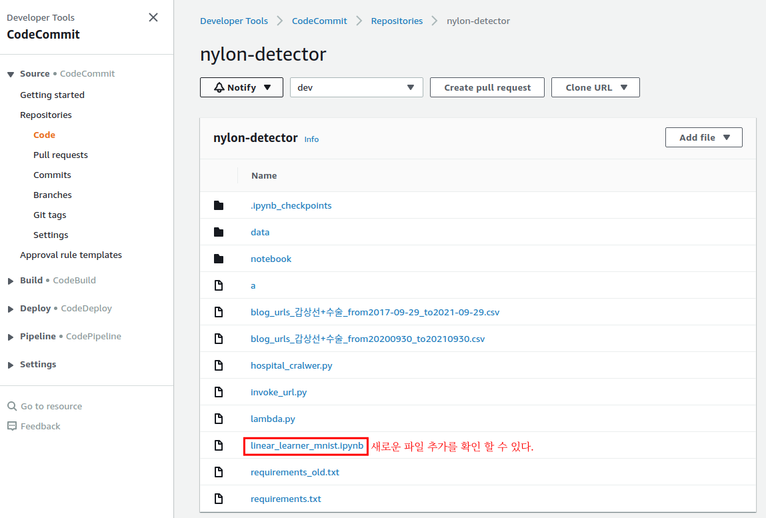766x518 pixels.
Task: Open the file named a
Action: coord(253,285)
